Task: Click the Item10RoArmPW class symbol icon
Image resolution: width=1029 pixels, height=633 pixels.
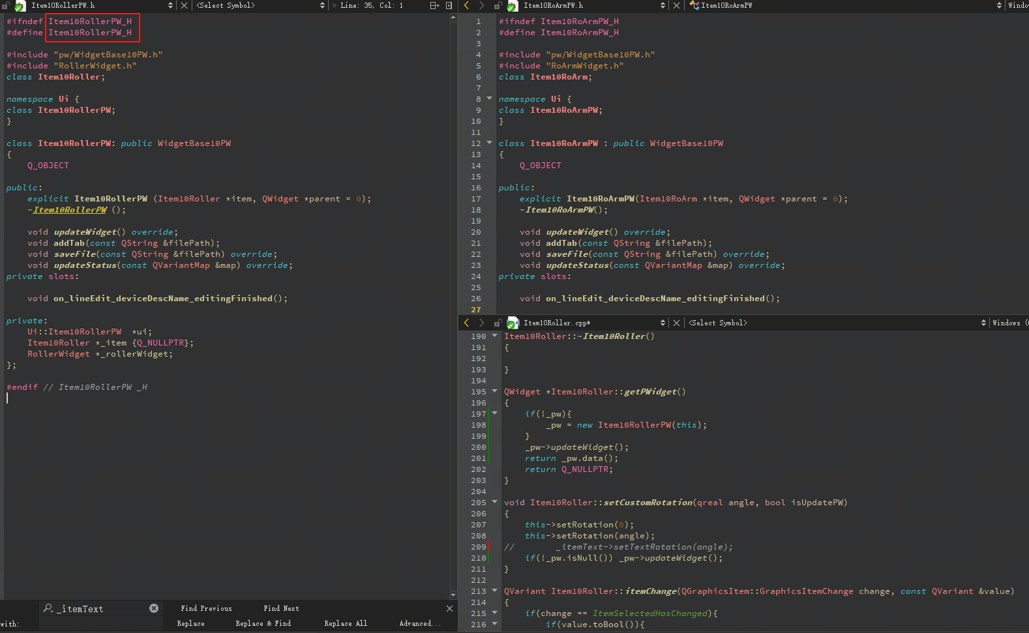Action: (x=694, y=5)
